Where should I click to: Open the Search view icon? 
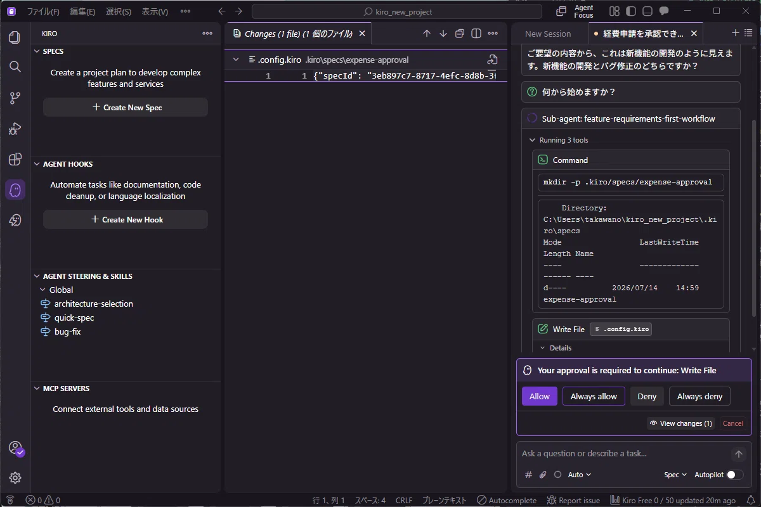15,67
